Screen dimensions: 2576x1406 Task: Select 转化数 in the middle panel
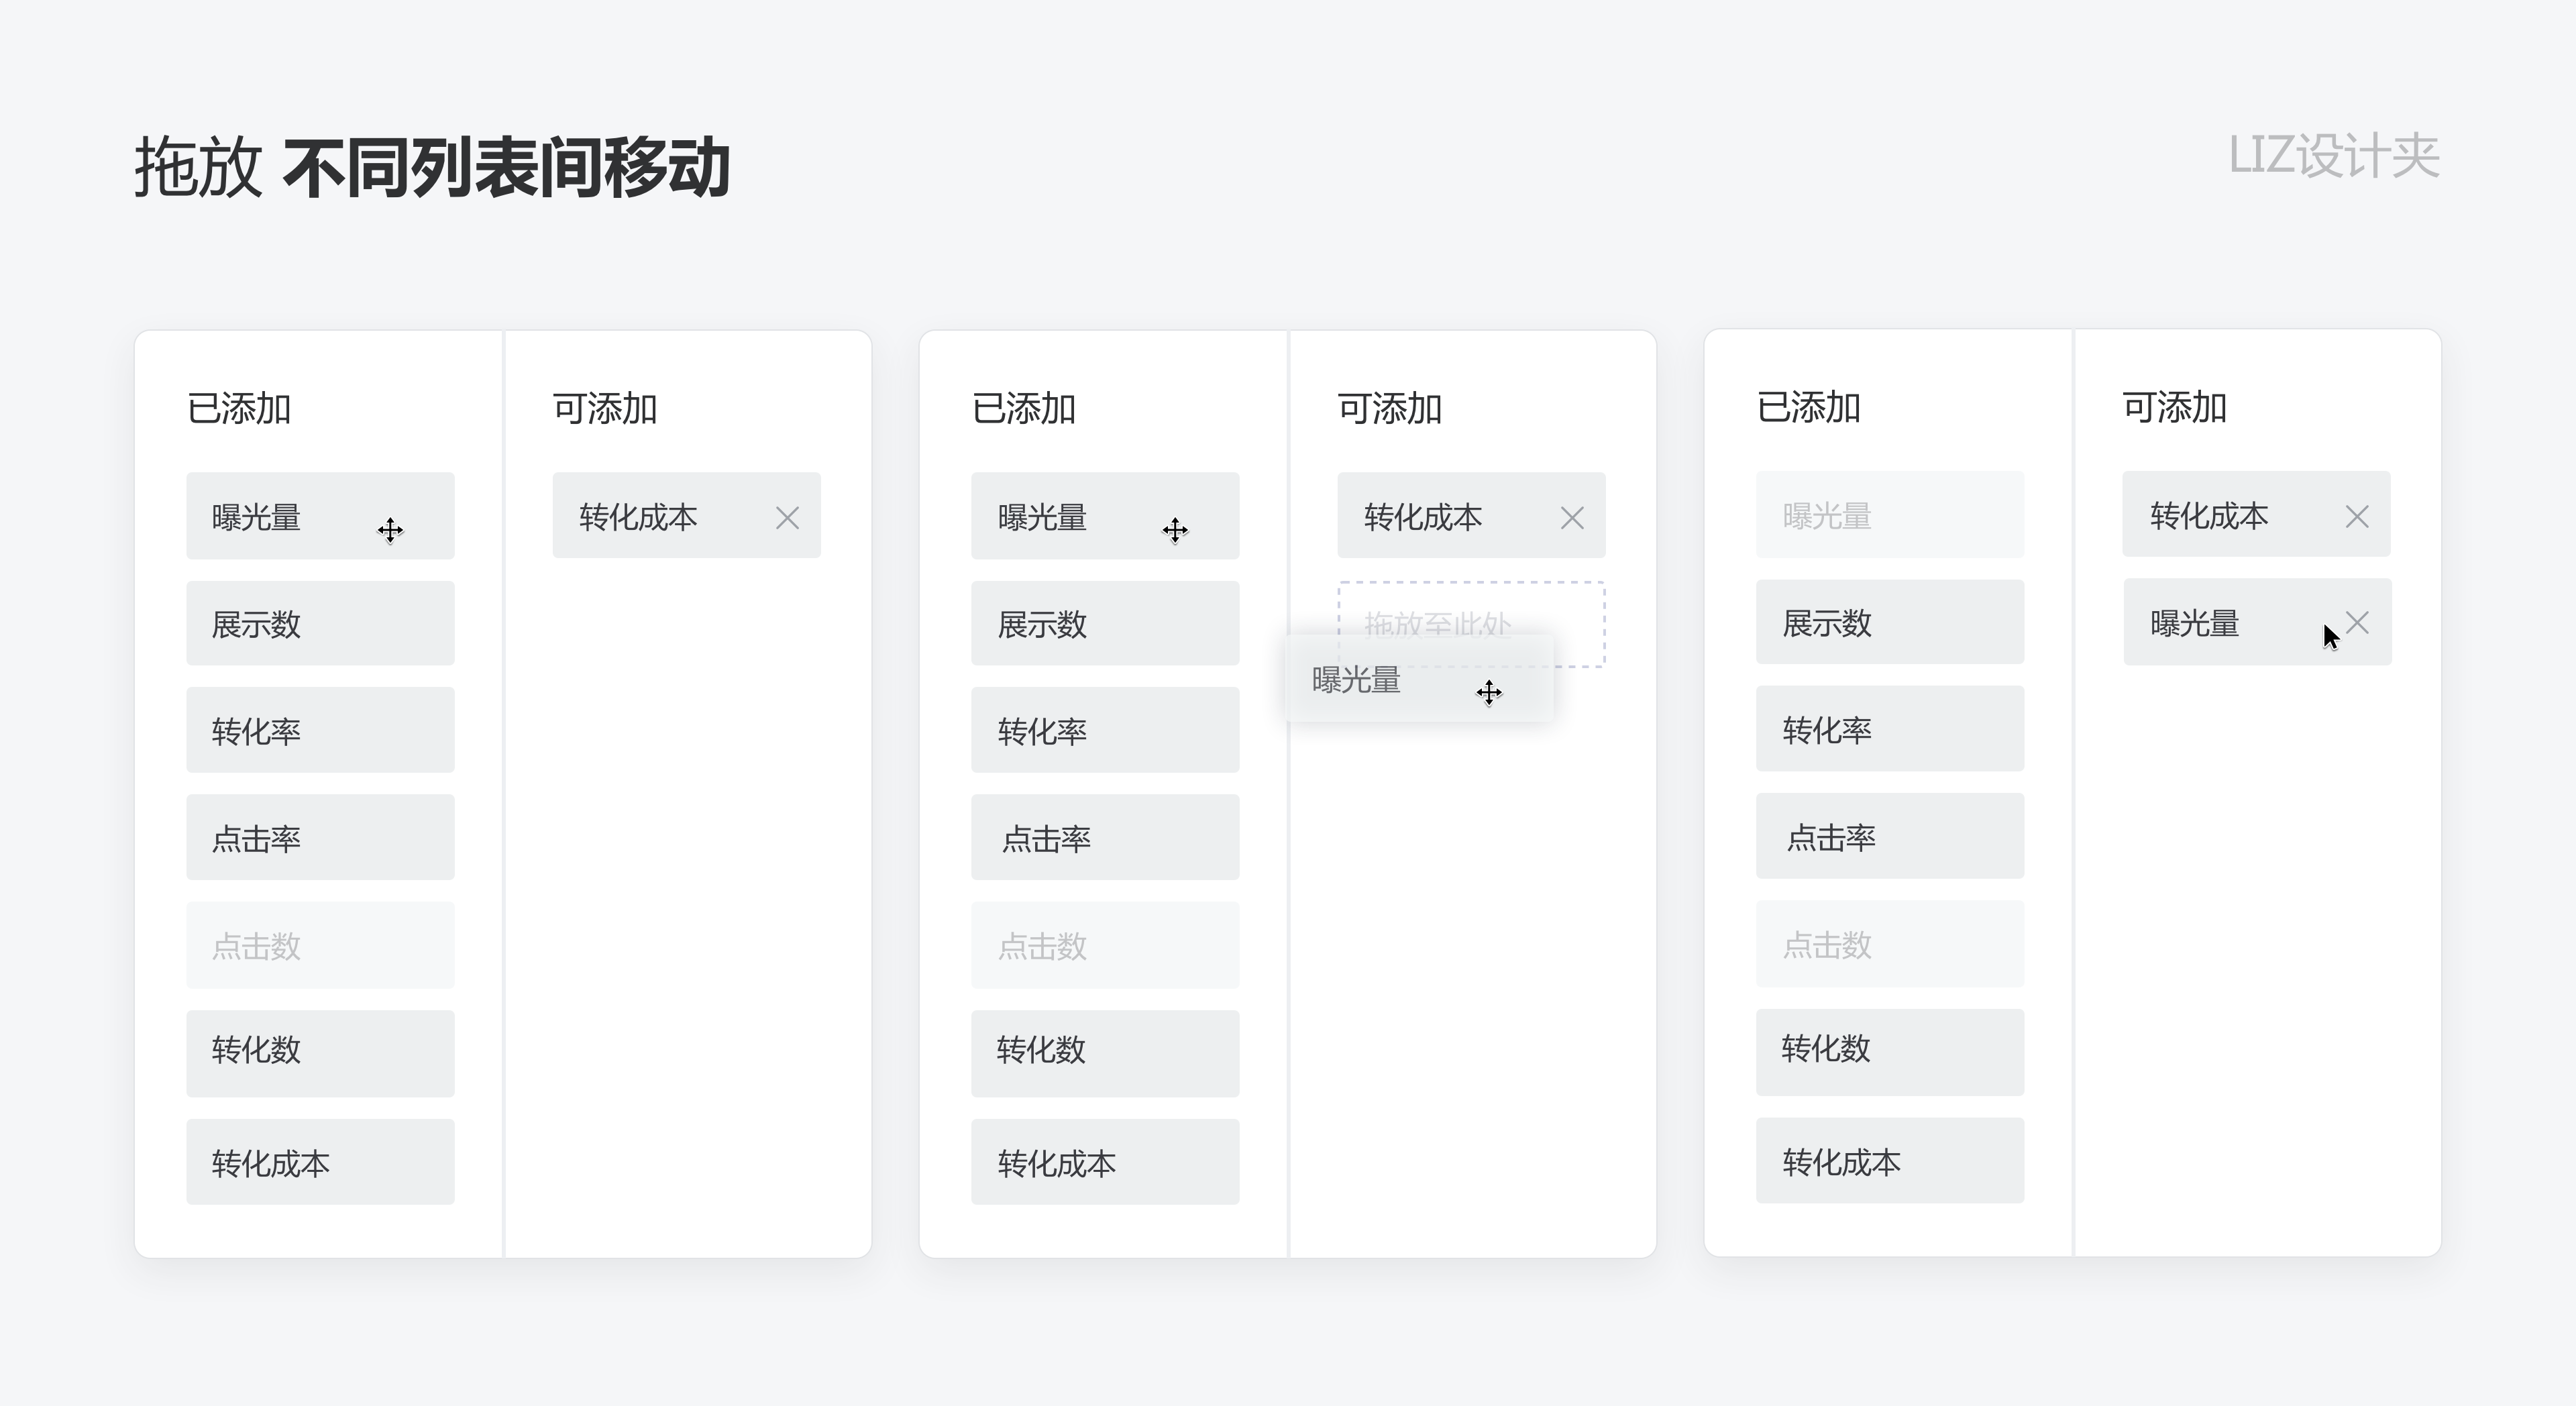point(1105,1053)
